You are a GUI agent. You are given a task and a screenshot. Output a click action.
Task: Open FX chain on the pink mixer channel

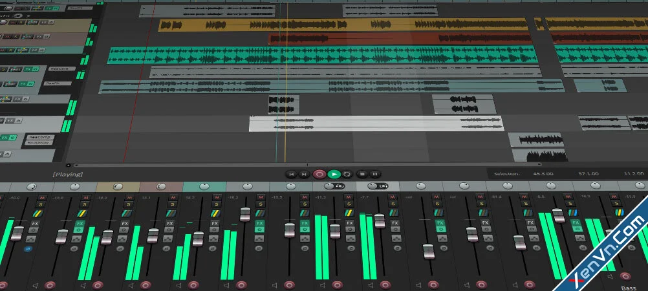169,223
